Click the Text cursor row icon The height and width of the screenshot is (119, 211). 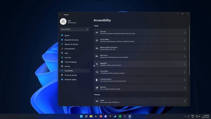click(97, 56)
